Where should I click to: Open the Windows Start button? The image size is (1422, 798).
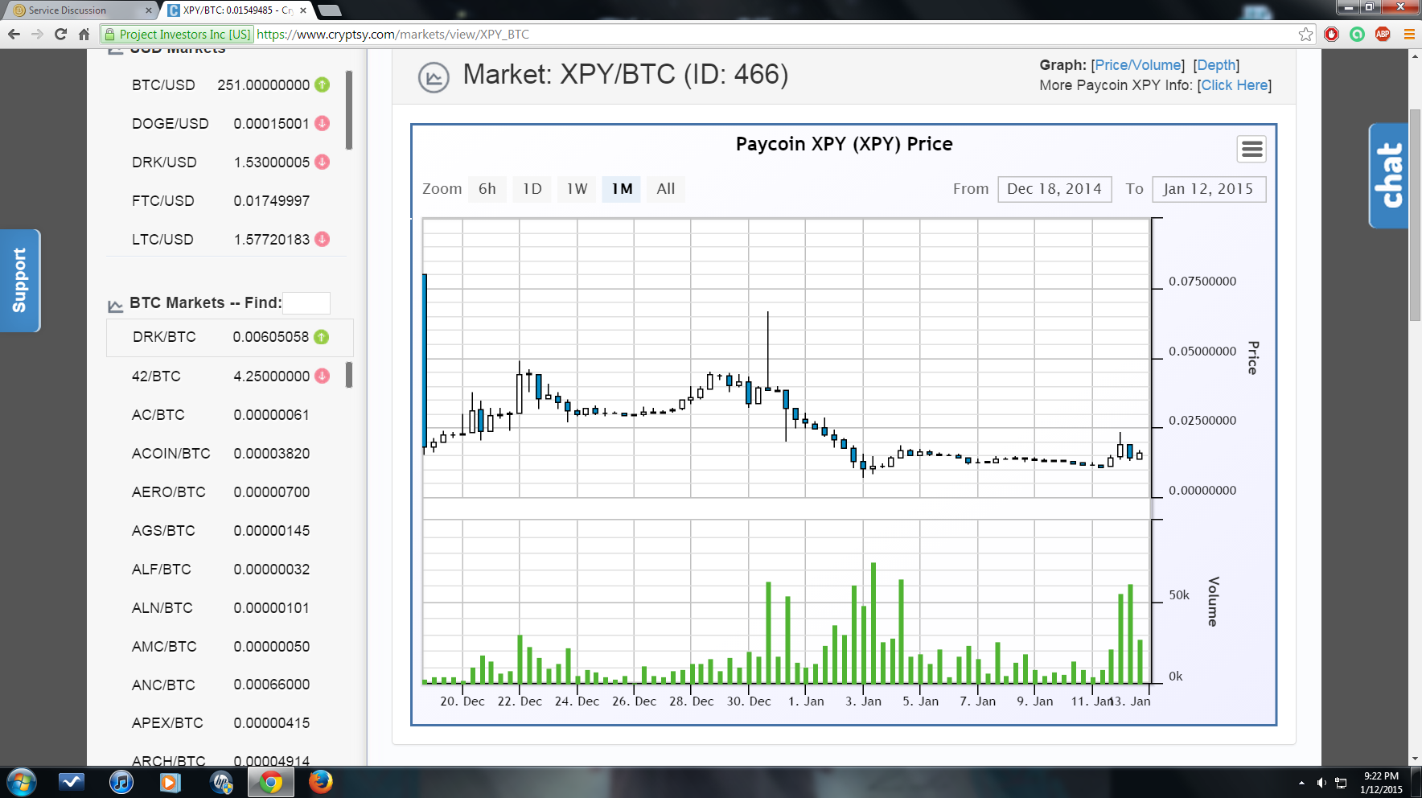tap(21, 782)
